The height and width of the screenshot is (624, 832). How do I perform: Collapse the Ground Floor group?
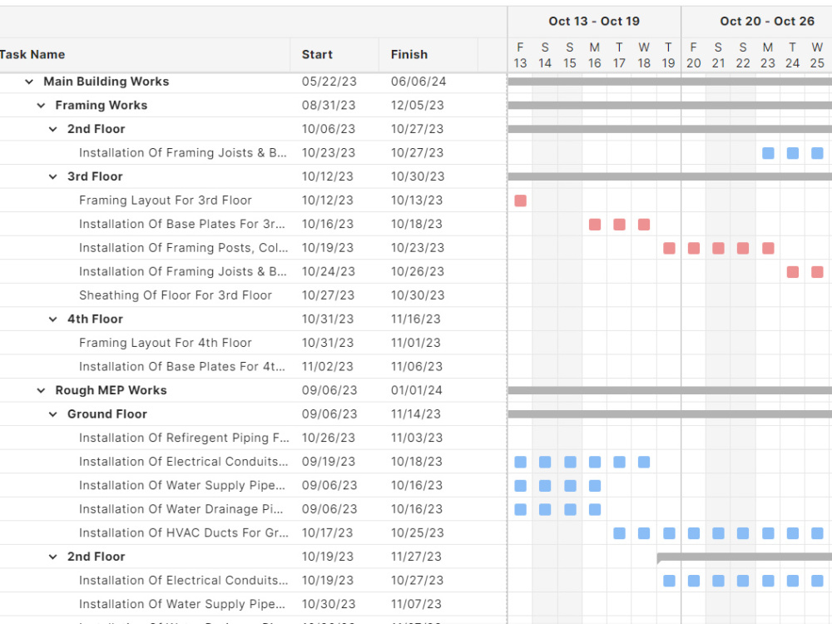[52, 414]
